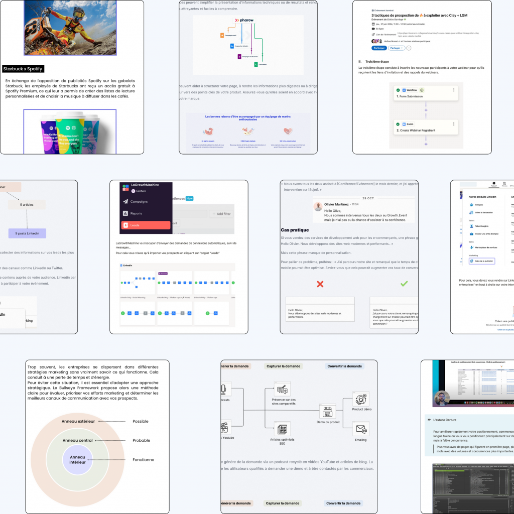Click the blue Participer button
Image resolution: width=514 pixels, height=514 pixels.
tap(379, 48)
